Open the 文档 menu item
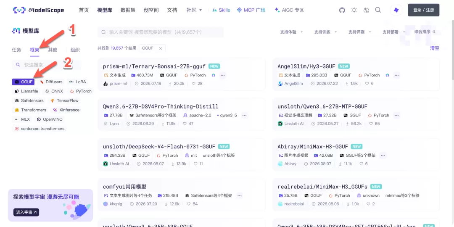 (x=172, y=10)
